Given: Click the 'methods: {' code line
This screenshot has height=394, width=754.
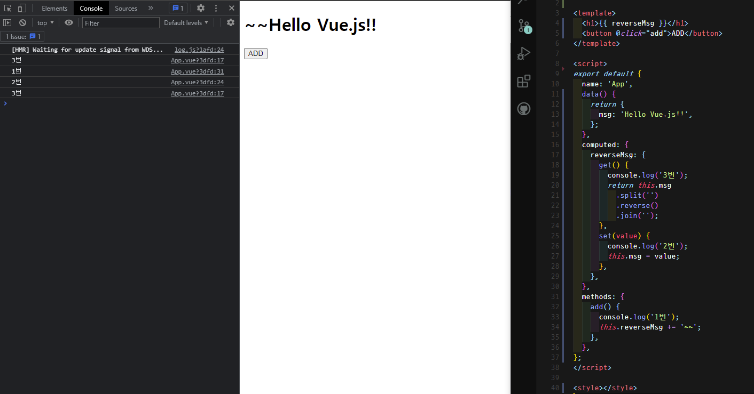Looking at the screenshot, I should (603, 296).
